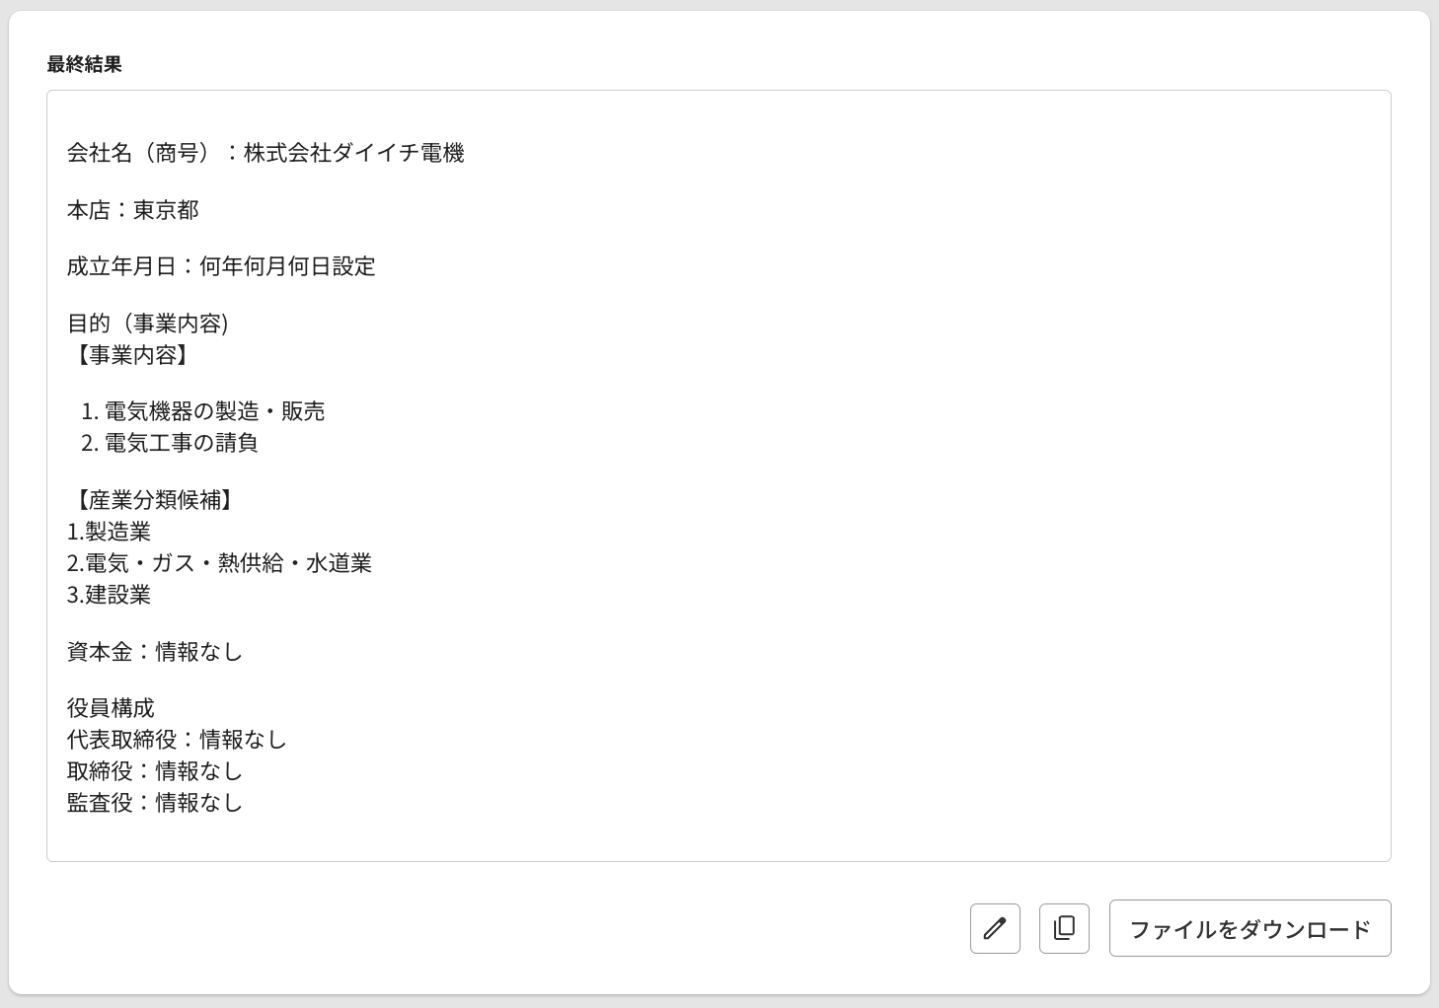Click list item 電気機器の製造・販売
The image size is (1439, 1008).
(x=214, y=411)
